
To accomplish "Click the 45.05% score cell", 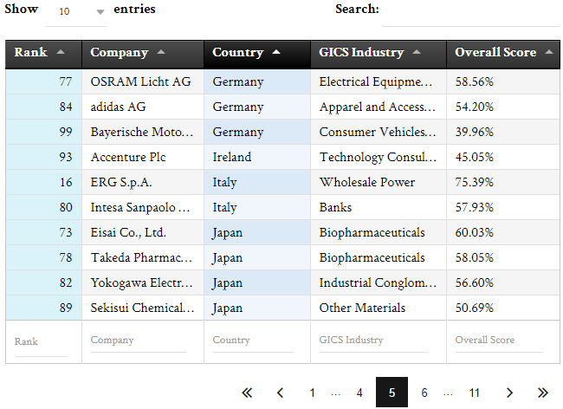I will click(x=503, y=157).
